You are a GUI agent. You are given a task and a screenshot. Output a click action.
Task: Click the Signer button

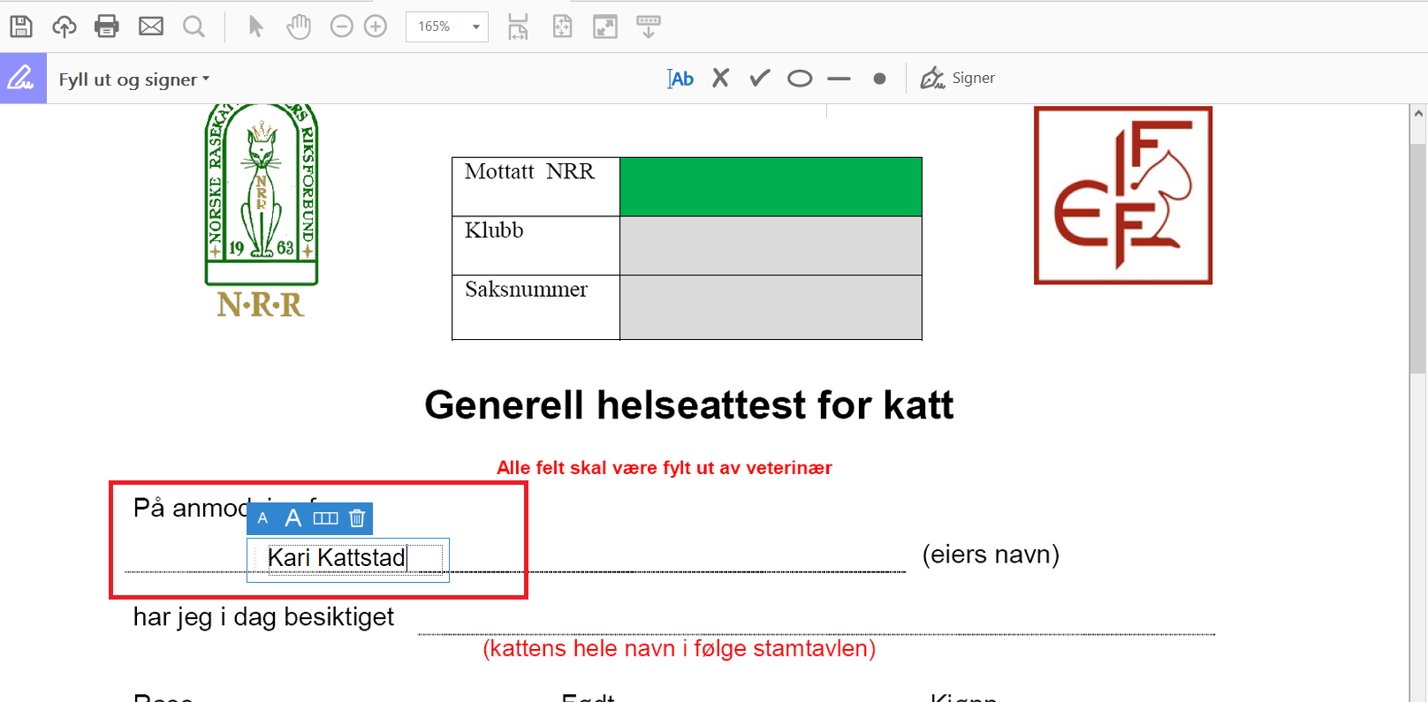coord(958,79)
